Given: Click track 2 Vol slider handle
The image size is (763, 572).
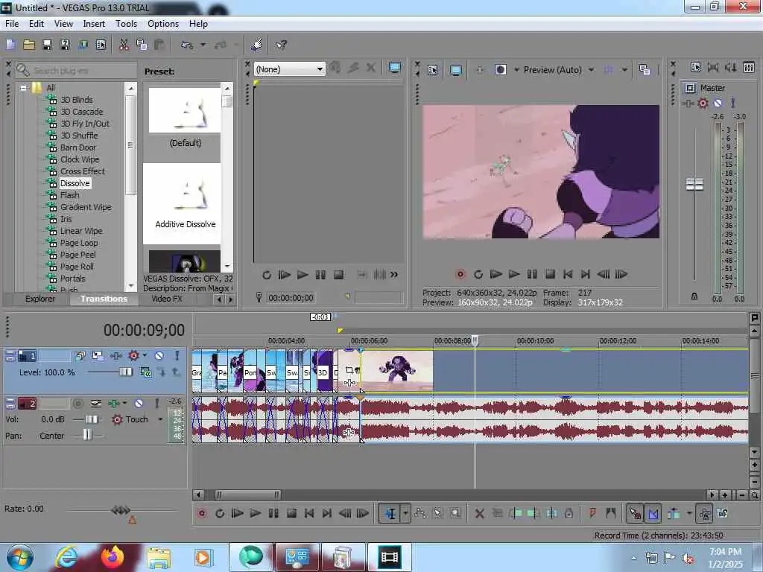Looking at the screenshot, I should coord(92,419).
